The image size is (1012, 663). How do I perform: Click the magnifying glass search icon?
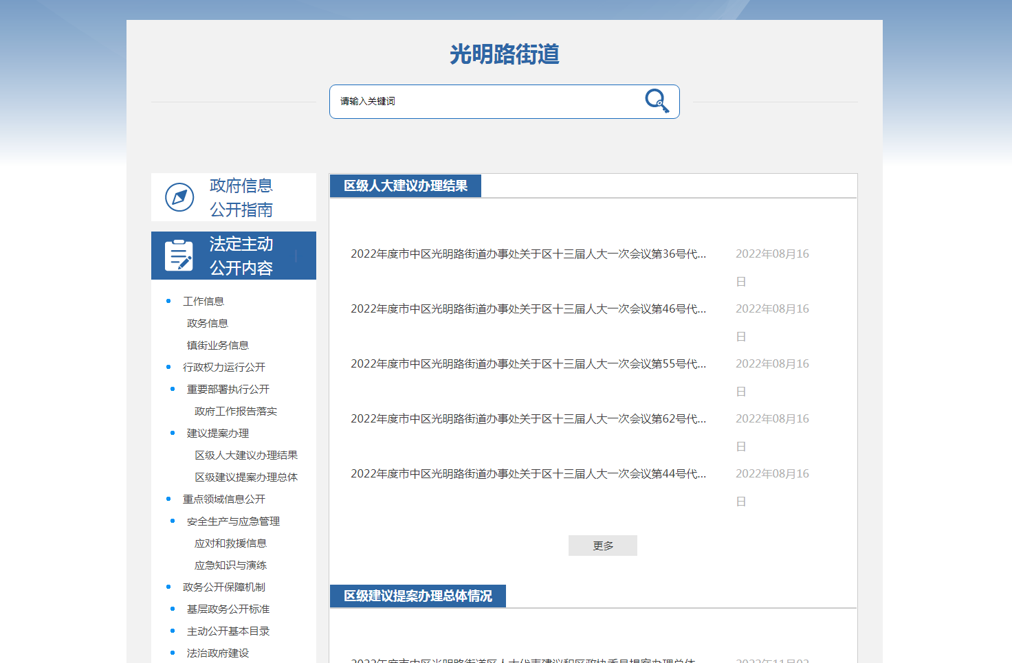coord(657,101)
